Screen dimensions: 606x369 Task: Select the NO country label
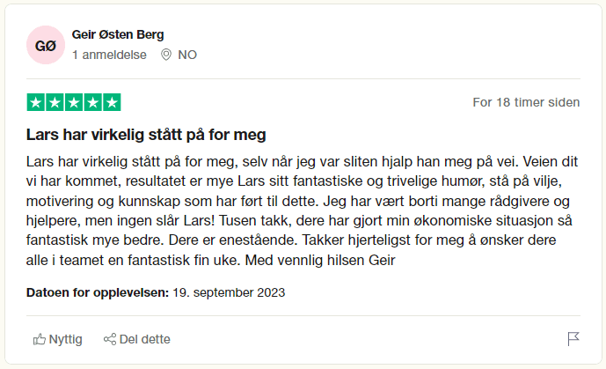(187, 55)
